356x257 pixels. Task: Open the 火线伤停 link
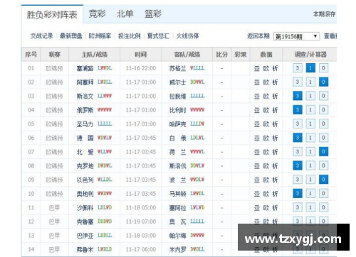(187, 36)
